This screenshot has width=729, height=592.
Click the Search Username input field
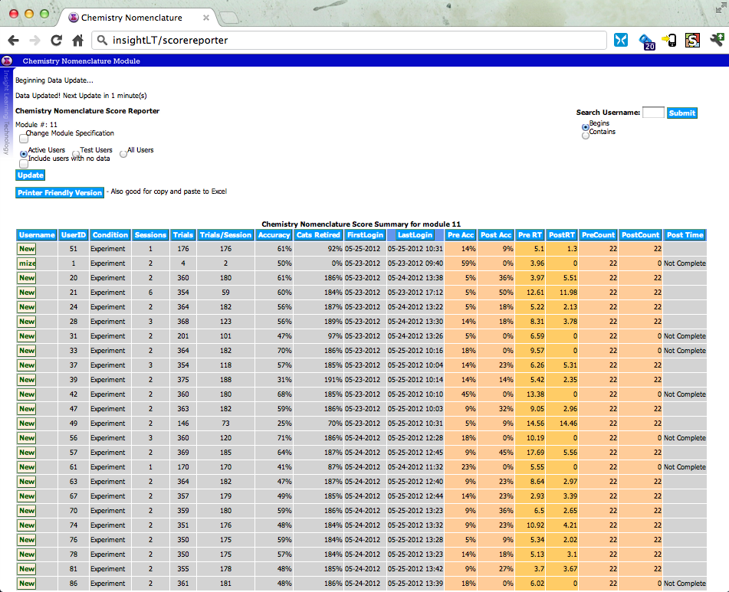(653, 113)
